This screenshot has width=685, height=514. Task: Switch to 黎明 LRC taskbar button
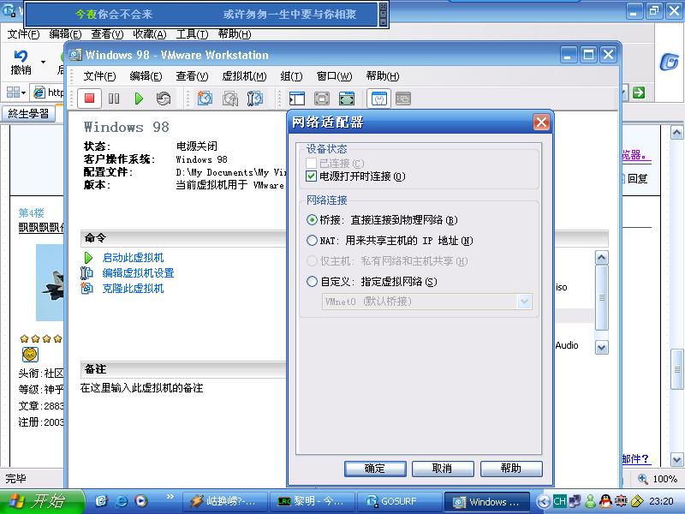point(312,501)
